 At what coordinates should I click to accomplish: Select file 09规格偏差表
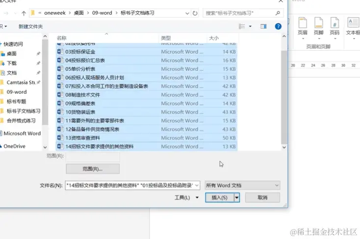coord(147,104)
